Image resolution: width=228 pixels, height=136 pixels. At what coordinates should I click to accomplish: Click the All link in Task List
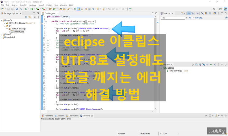point(190,18)
